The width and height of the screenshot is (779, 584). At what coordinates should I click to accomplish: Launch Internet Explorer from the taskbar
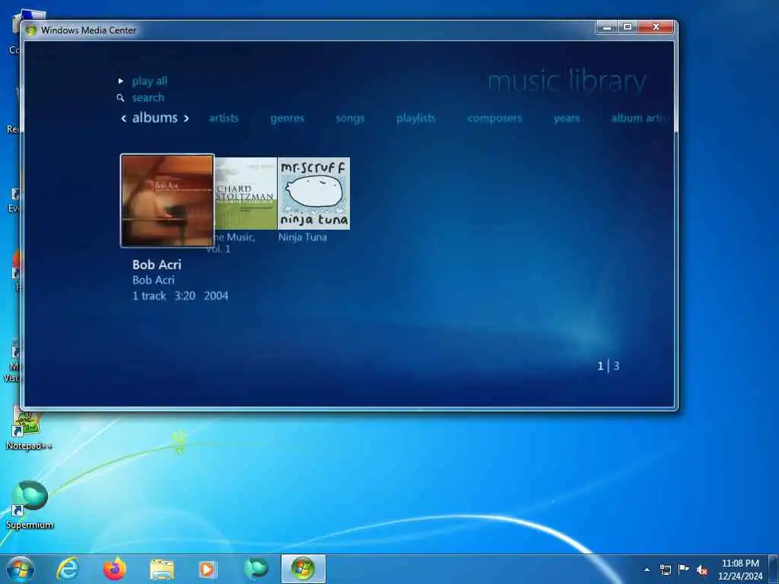click(68, 569)
